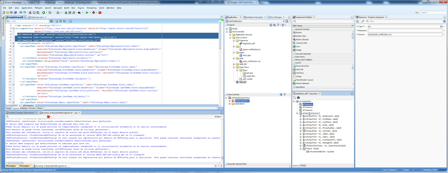Click the Find field in editor toolbar
The image size is (448, 173).
pos(30,21)
